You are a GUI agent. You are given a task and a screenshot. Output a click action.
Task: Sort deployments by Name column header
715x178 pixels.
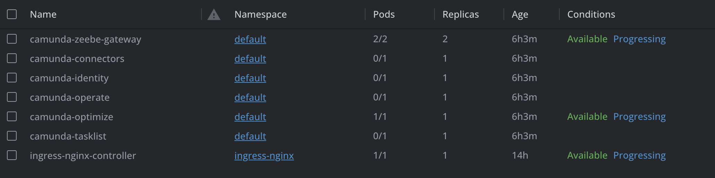[x=43, y=15]
